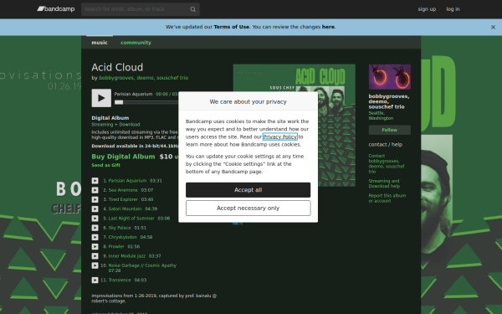
Task: Open the Privacy Policy link
Action: [x=280, y=136]
